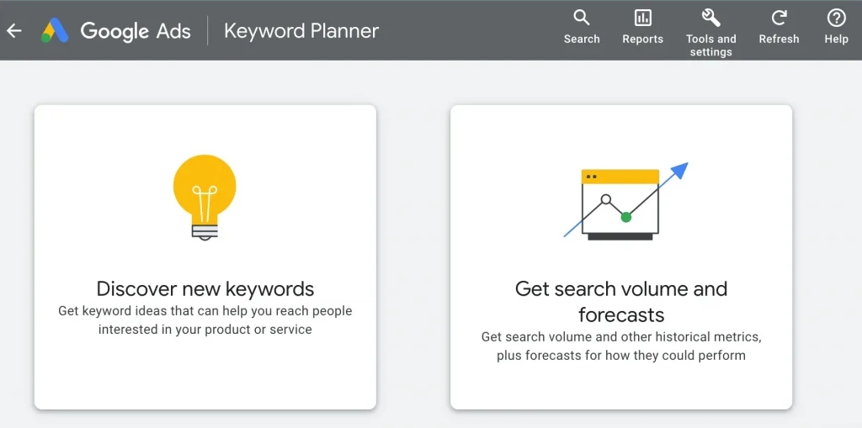Click the Refresh circular arrow icon
This screenshot has width=862, height=428.
pyautogui.click(x=779, y=18)
